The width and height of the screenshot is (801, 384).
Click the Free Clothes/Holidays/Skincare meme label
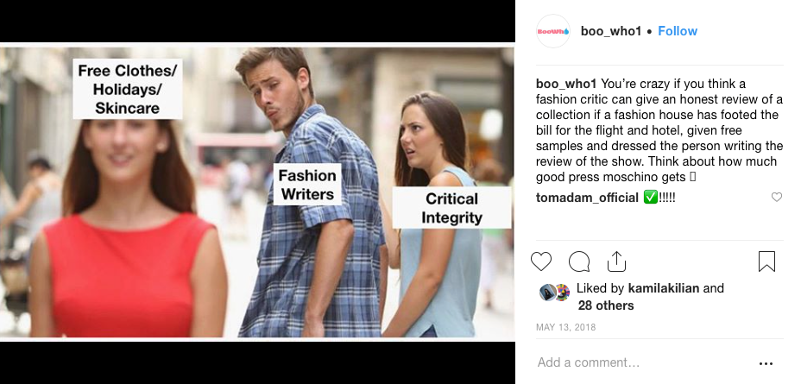(x=128, y=89)
